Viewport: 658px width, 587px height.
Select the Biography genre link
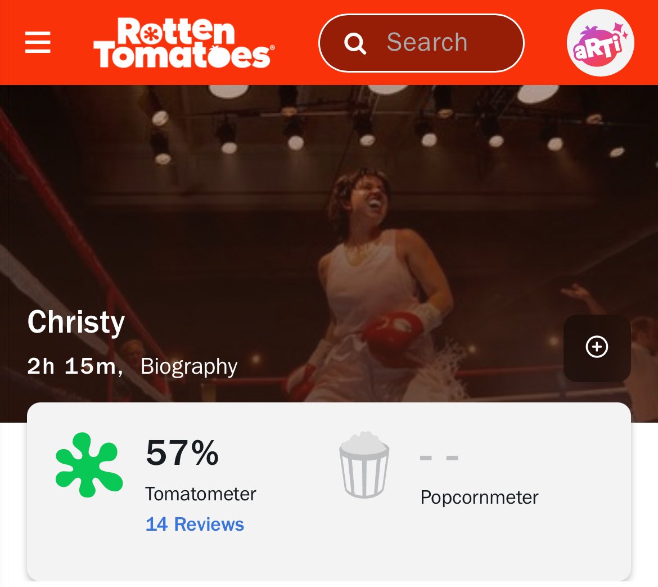189,366
